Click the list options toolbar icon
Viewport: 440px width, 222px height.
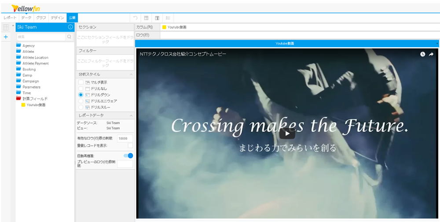pyautogui.click(x=168, y=18)
